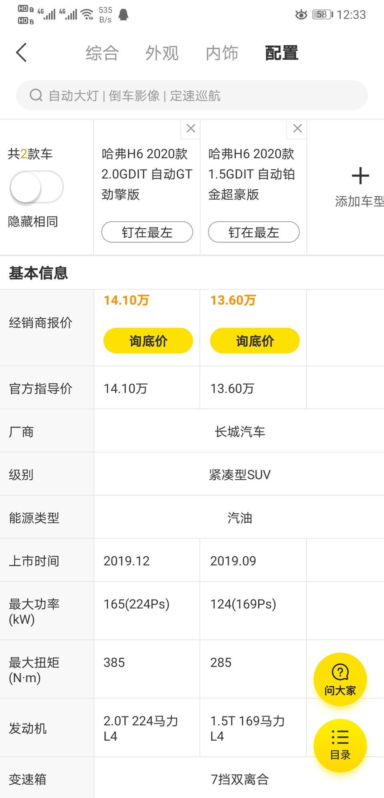Tap the Wi-Fi icon in status bar
This screenshot has height=798, width=384.
[x=87, y=14]
